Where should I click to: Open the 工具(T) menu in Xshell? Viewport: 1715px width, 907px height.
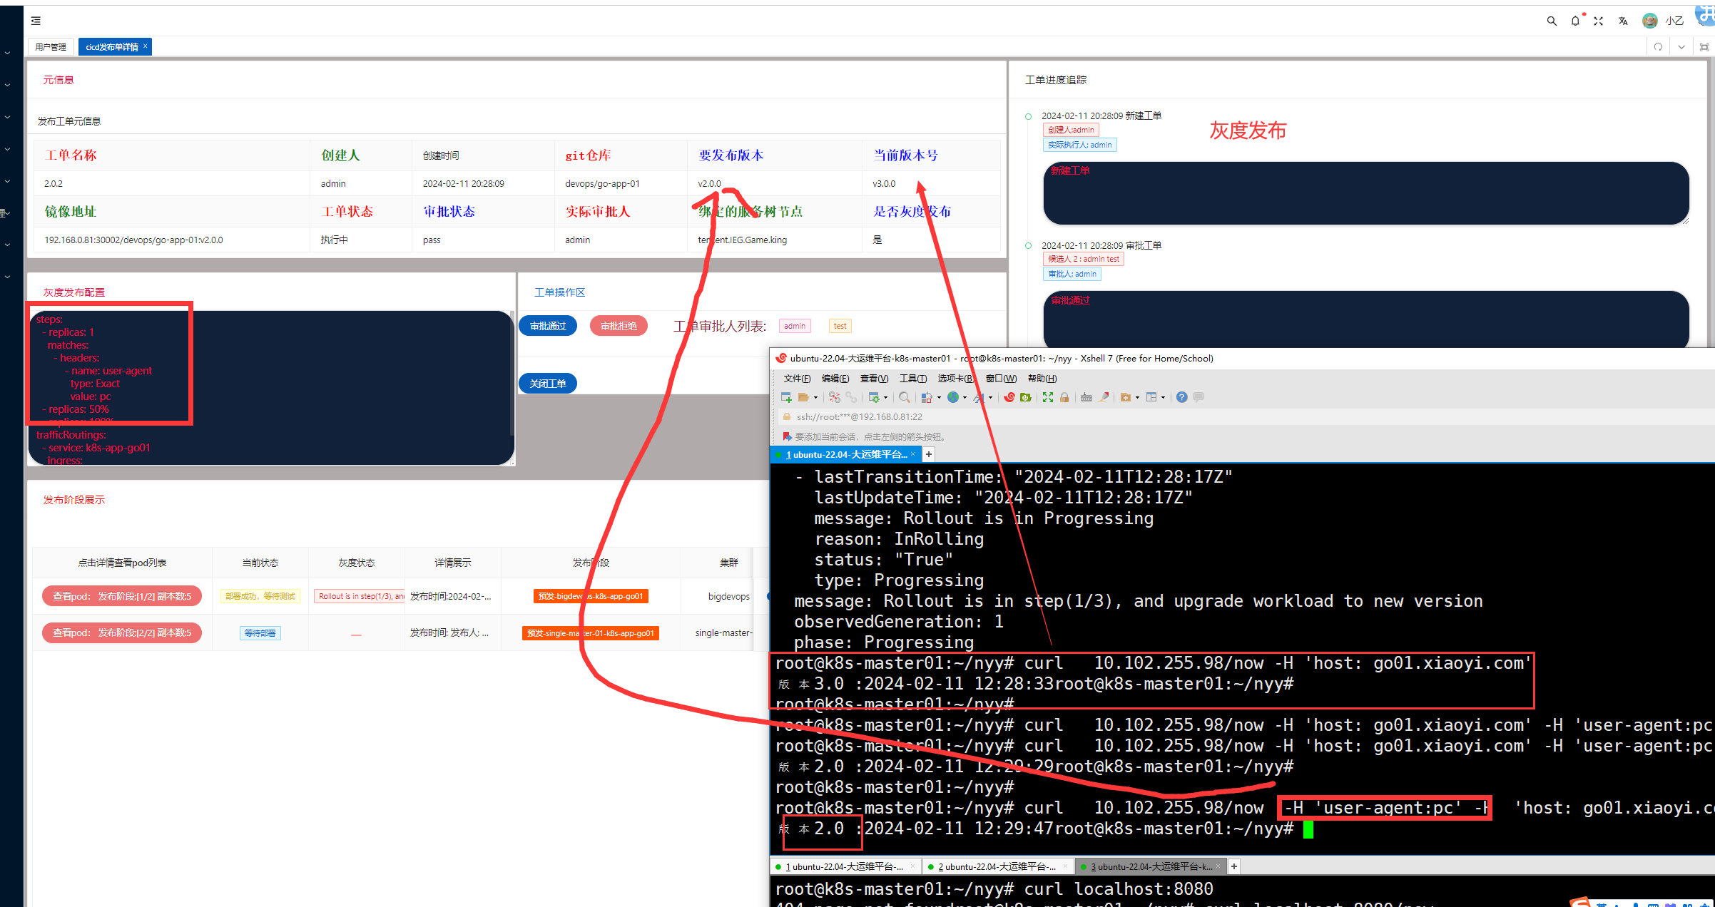pos(912,378)
